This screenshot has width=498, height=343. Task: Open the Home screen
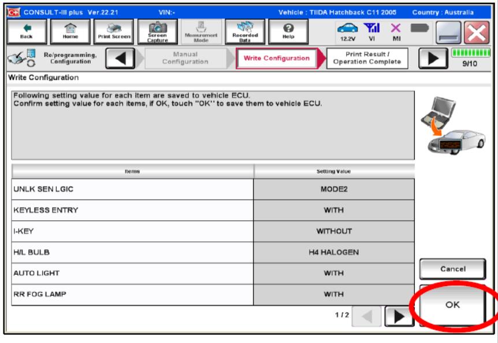(x=70, y=31)
